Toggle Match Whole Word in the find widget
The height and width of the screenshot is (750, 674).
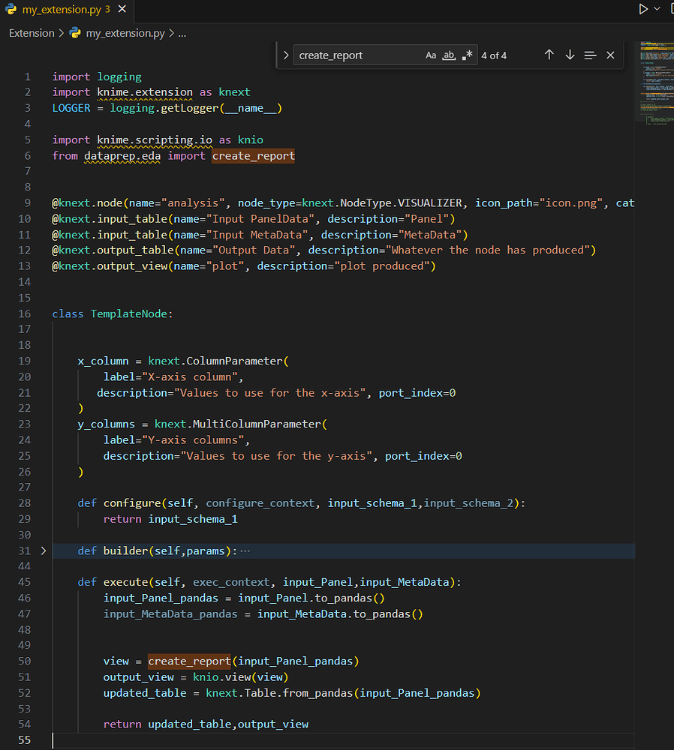tap(448, 55)
